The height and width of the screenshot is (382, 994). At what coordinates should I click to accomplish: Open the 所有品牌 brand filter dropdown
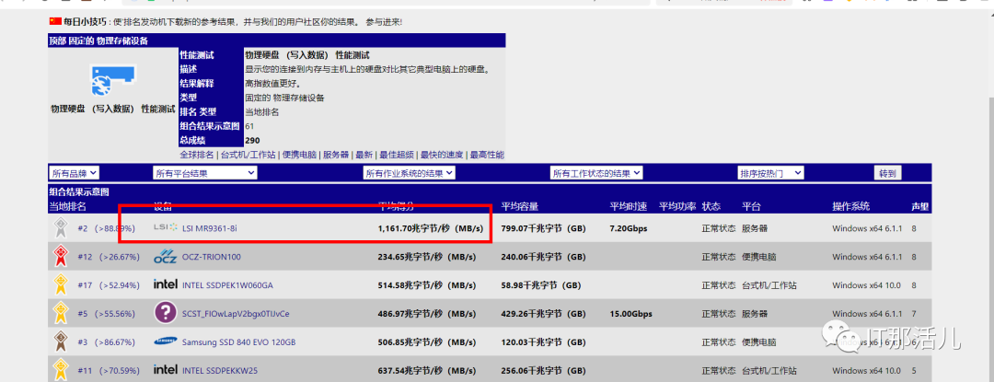[x=75, y=173]
